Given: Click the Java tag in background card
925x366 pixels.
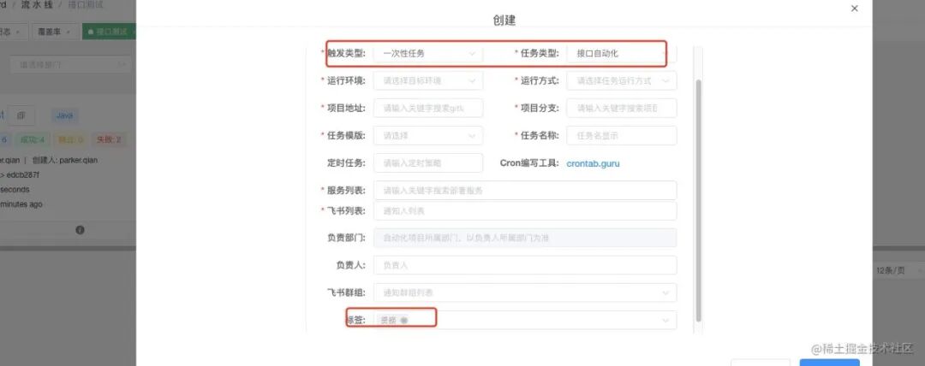Looking at the screenshot, I should point(64,115).
